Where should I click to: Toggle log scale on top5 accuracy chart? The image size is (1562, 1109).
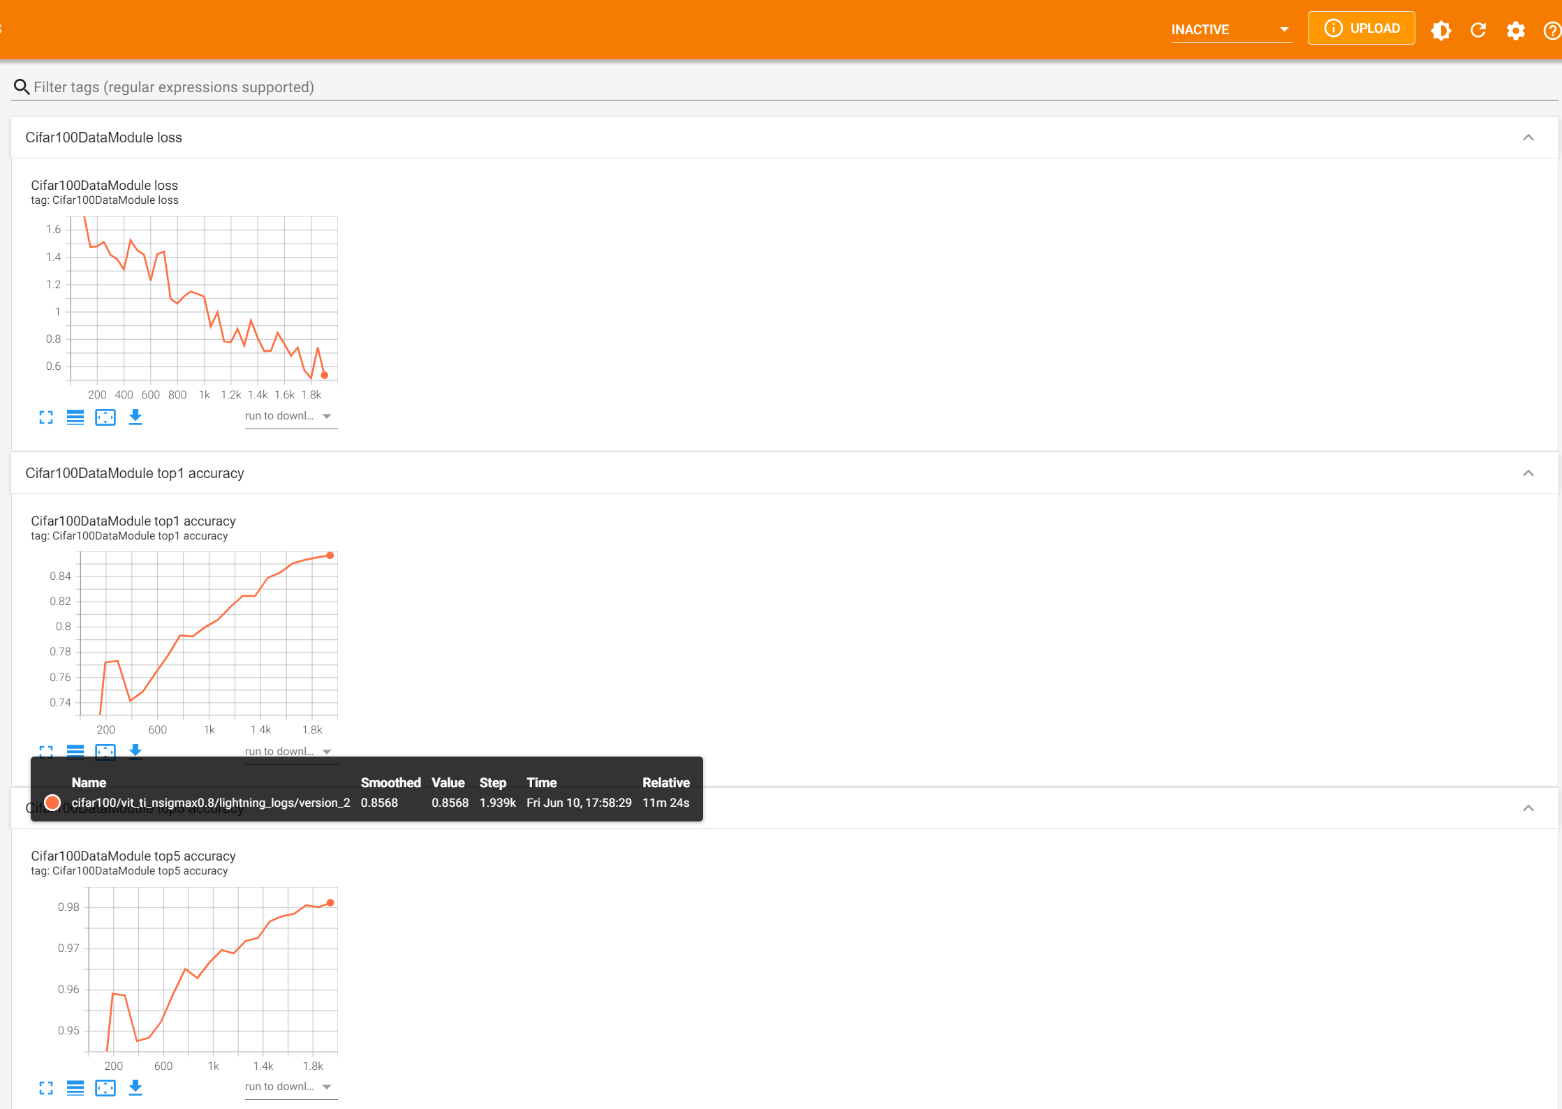[x=75, y=1088]
